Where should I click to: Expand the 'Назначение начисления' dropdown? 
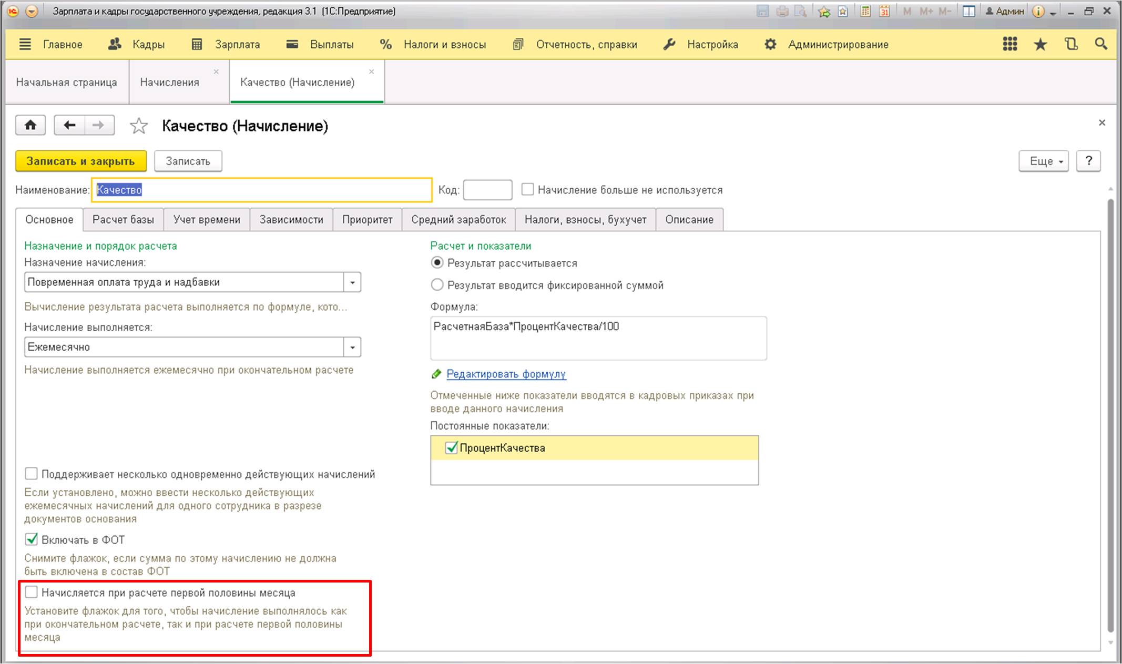pyautogui.click(x=352, y=282)
